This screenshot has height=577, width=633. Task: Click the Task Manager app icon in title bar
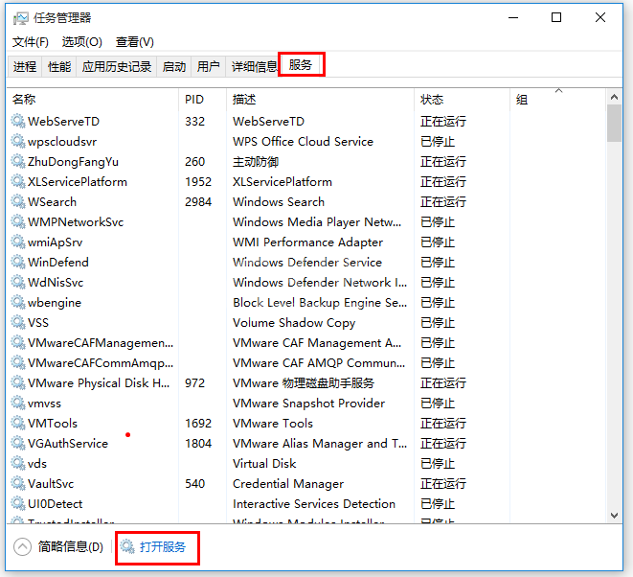pos(20,18)
